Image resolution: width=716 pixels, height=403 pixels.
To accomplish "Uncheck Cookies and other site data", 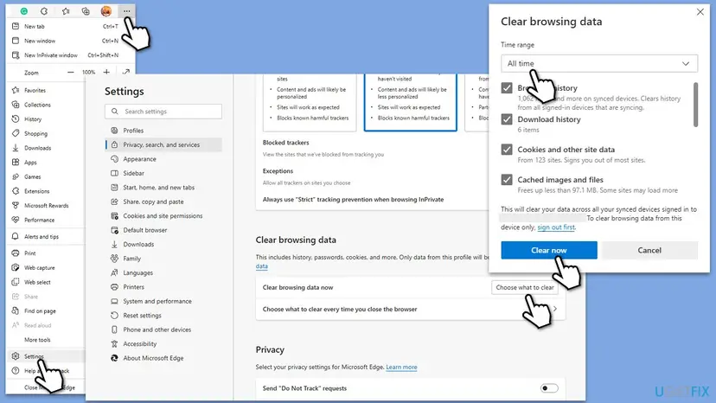I will [x=507, y=150].
